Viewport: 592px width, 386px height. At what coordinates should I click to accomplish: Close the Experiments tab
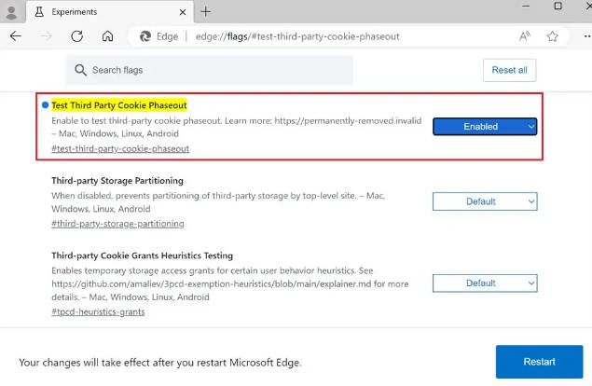click(x=183, y=12)
